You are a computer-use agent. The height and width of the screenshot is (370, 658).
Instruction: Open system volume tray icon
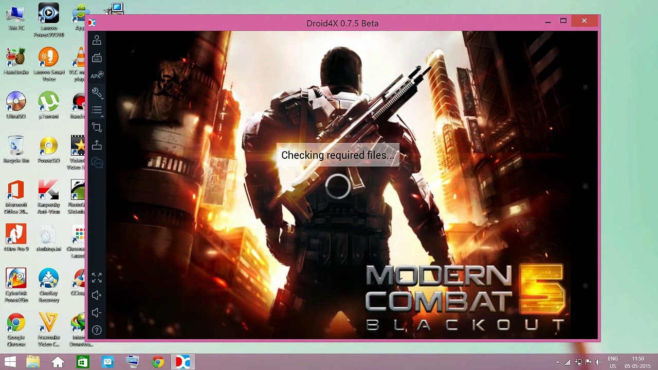point(598,362)
